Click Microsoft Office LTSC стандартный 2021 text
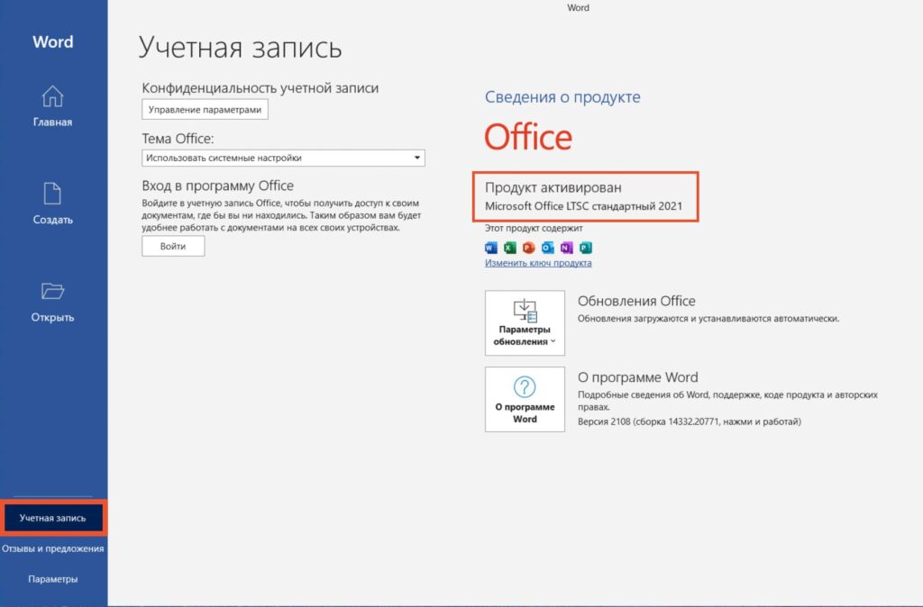 coord(583,206)
